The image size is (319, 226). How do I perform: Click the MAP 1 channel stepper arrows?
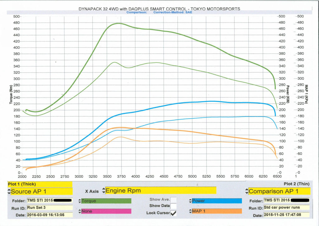(190, 211)
